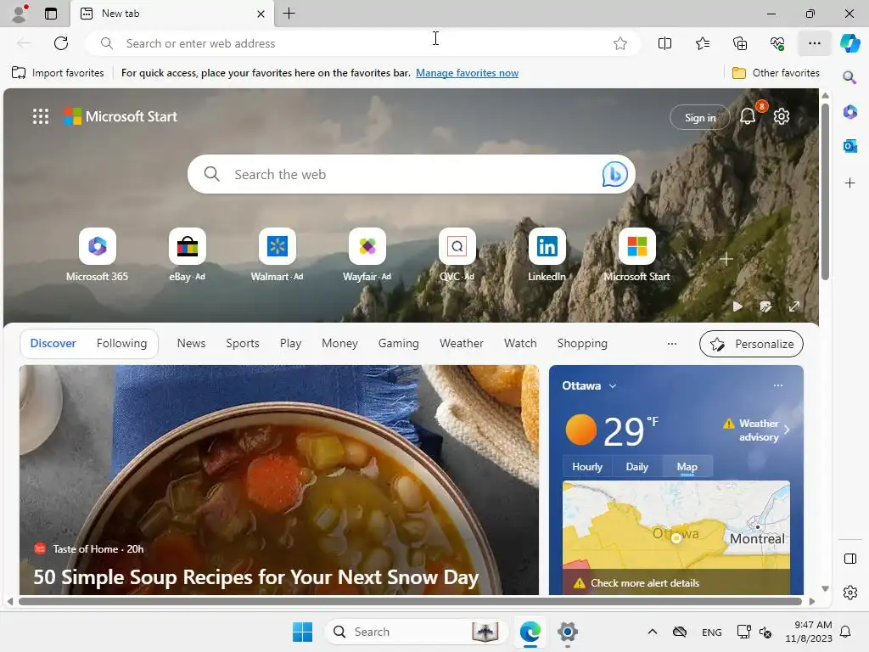Open a new tab with plus button

[x=289, y=14]
